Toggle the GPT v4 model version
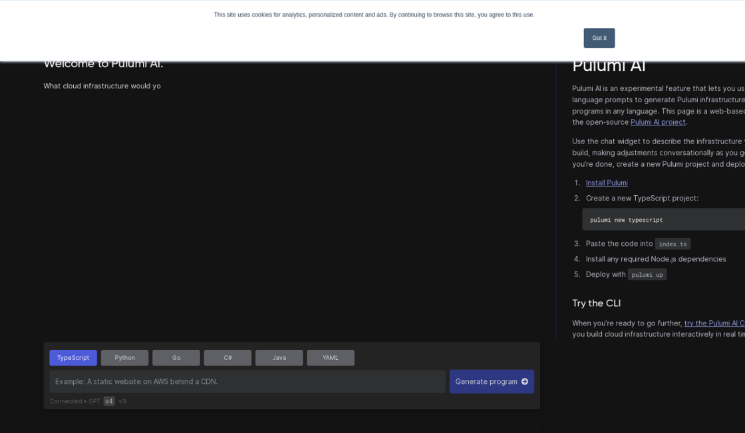The image size is (745, 433). pos(109,401)
